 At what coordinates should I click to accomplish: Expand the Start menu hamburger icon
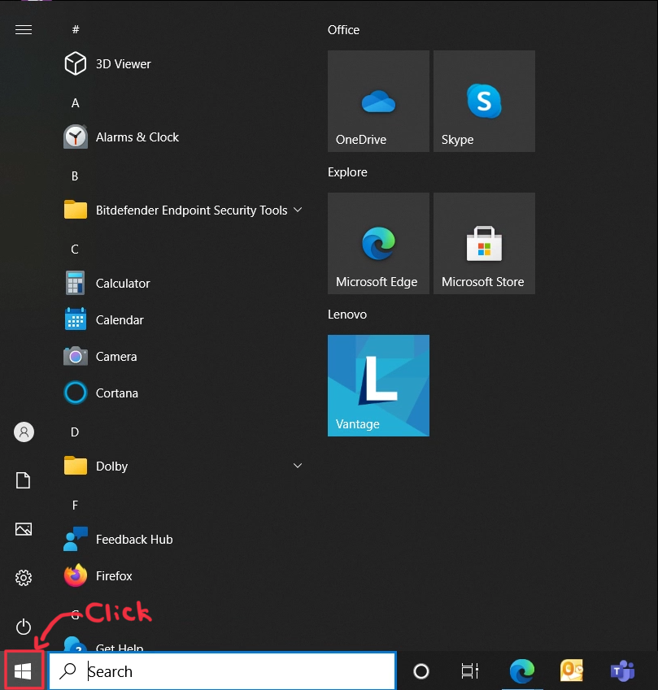pos(24,29)
